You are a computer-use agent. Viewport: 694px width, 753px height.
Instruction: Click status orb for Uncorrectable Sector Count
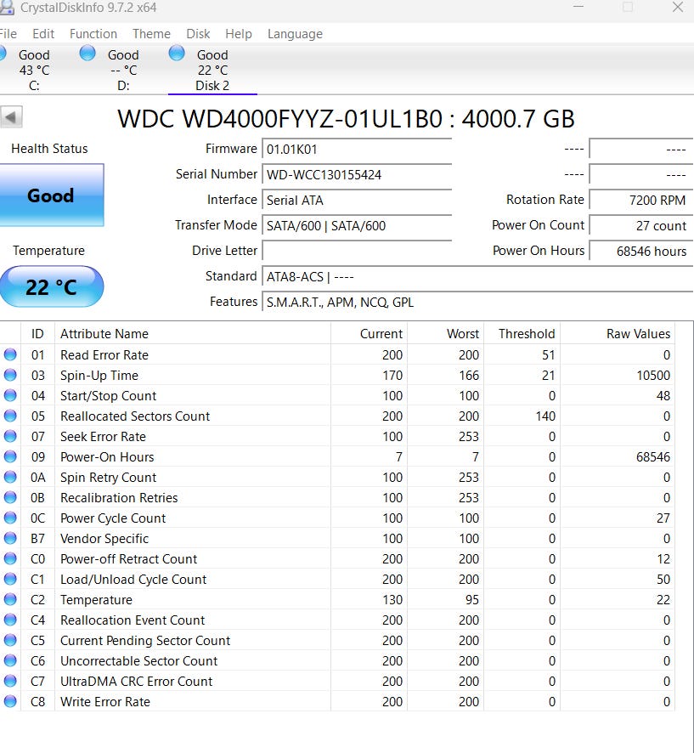point(10,661)
